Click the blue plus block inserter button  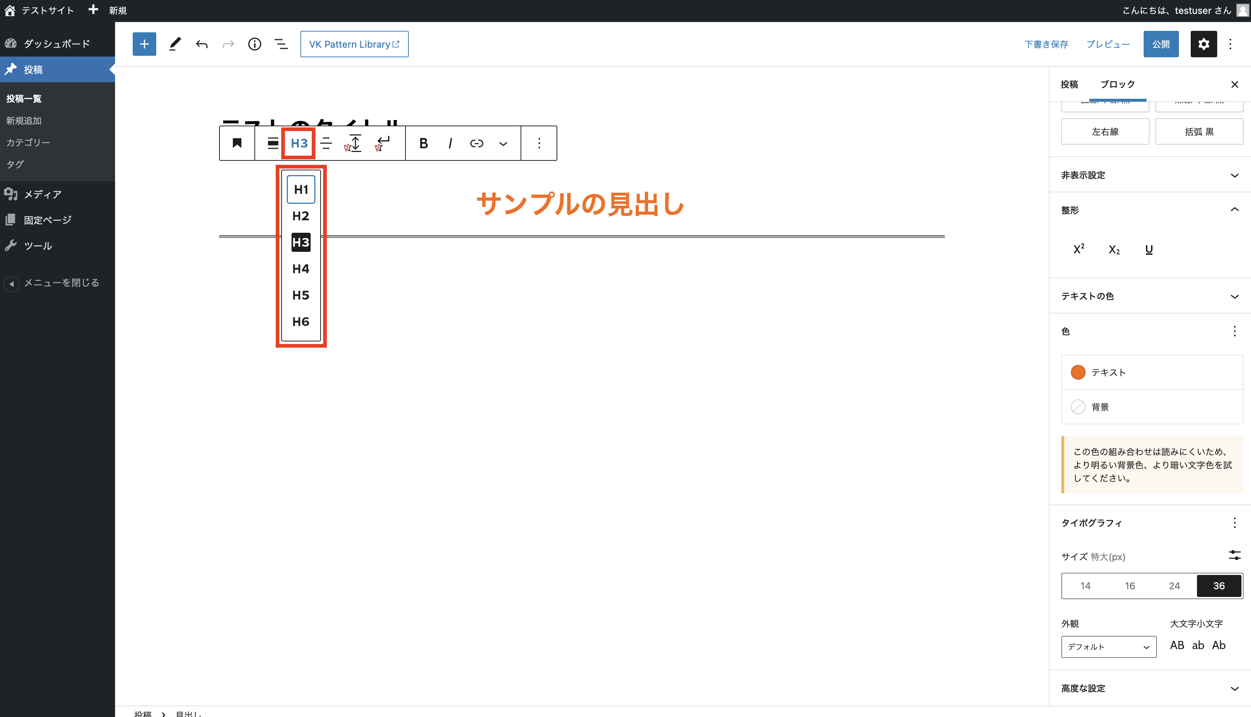click(144, 44)
